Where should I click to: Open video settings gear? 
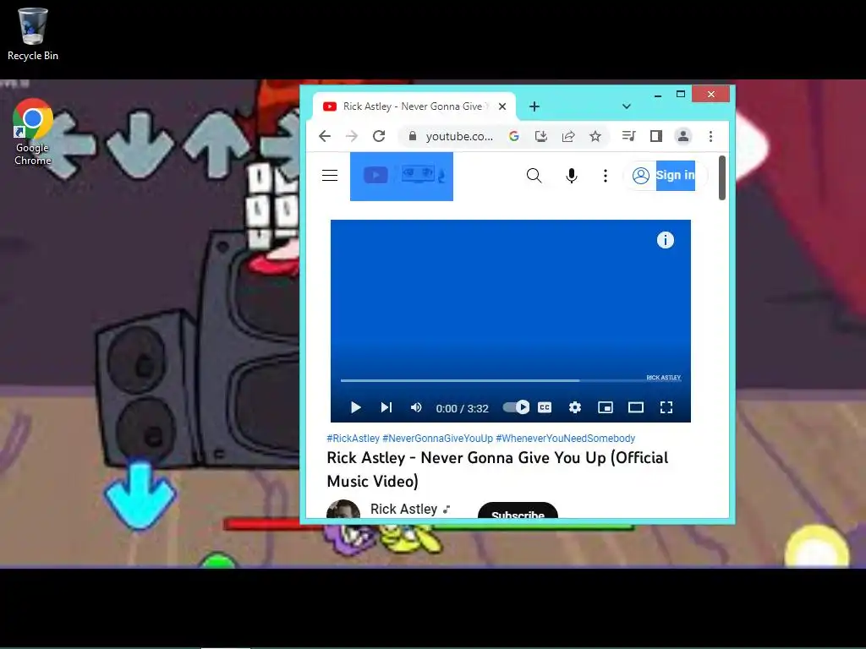(575, 407)
